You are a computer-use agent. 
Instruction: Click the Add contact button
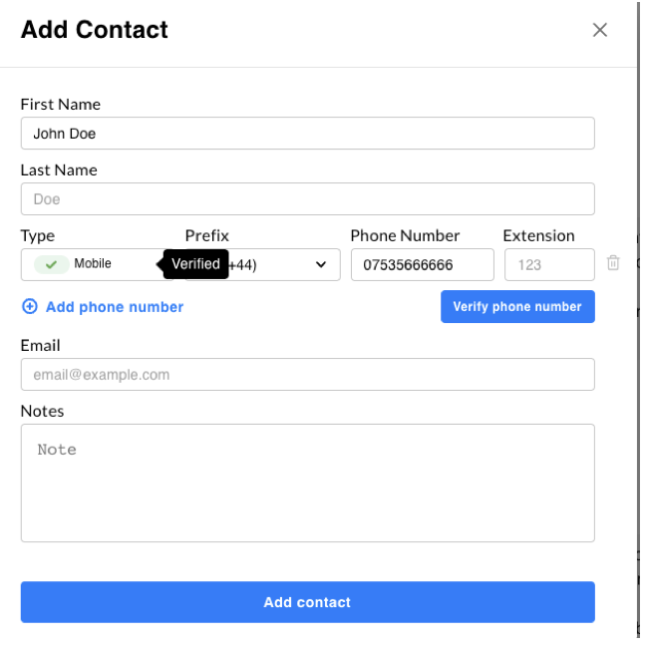(x=308, y=602)
